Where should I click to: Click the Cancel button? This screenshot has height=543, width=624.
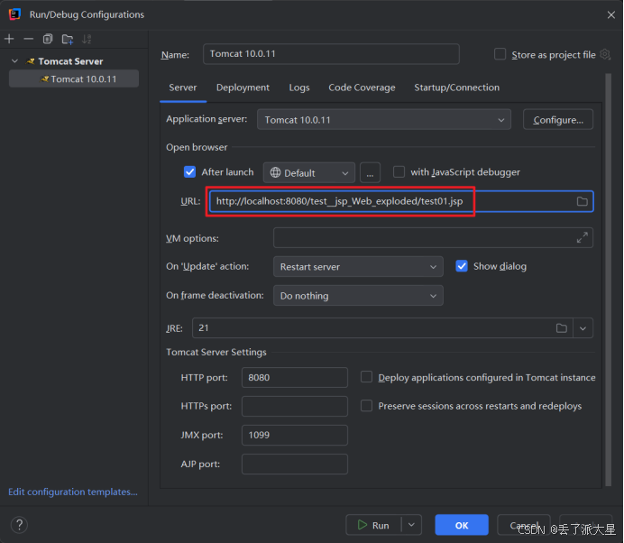point(524,525)
